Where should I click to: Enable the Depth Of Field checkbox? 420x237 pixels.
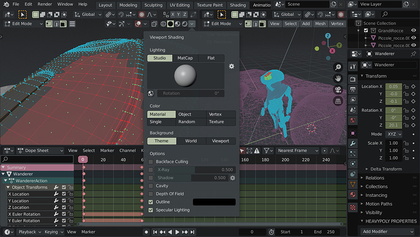(x=151, y=194)
